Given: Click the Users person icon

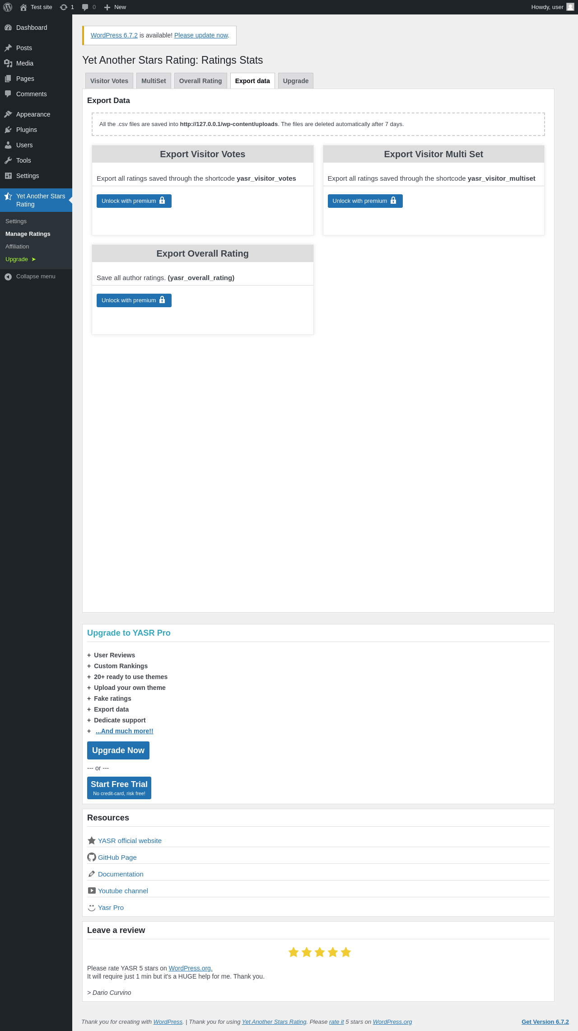Looking at the screenshot, I should point(8,145).
